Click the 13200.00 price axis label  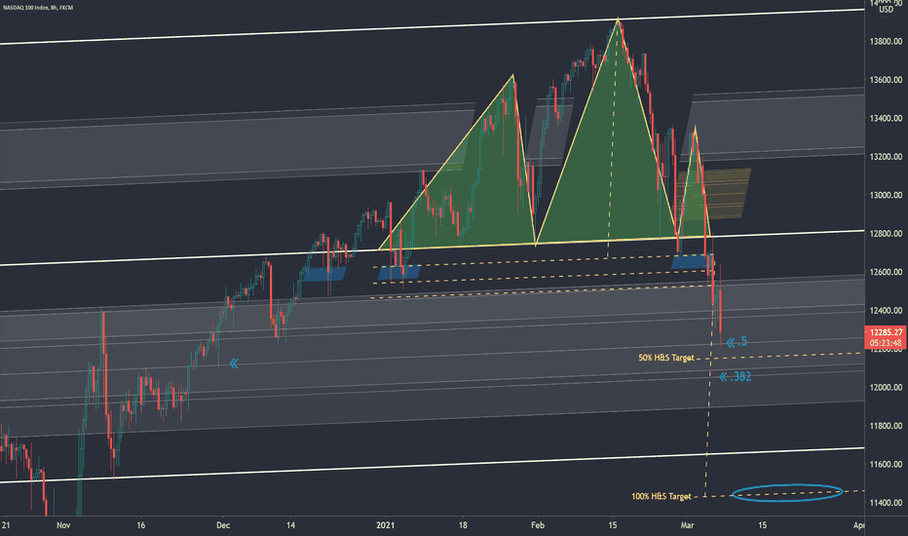pyautogui.click(x=886, y=157)
